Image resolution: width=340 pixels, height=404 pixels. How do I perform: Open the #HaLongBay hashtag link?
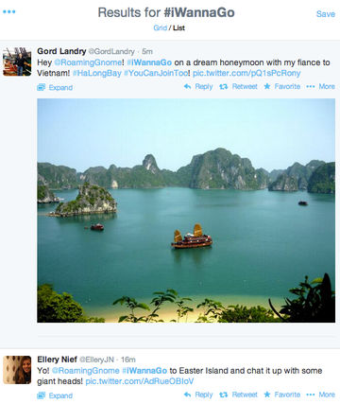pyautogui.click(x=96, y=73)
